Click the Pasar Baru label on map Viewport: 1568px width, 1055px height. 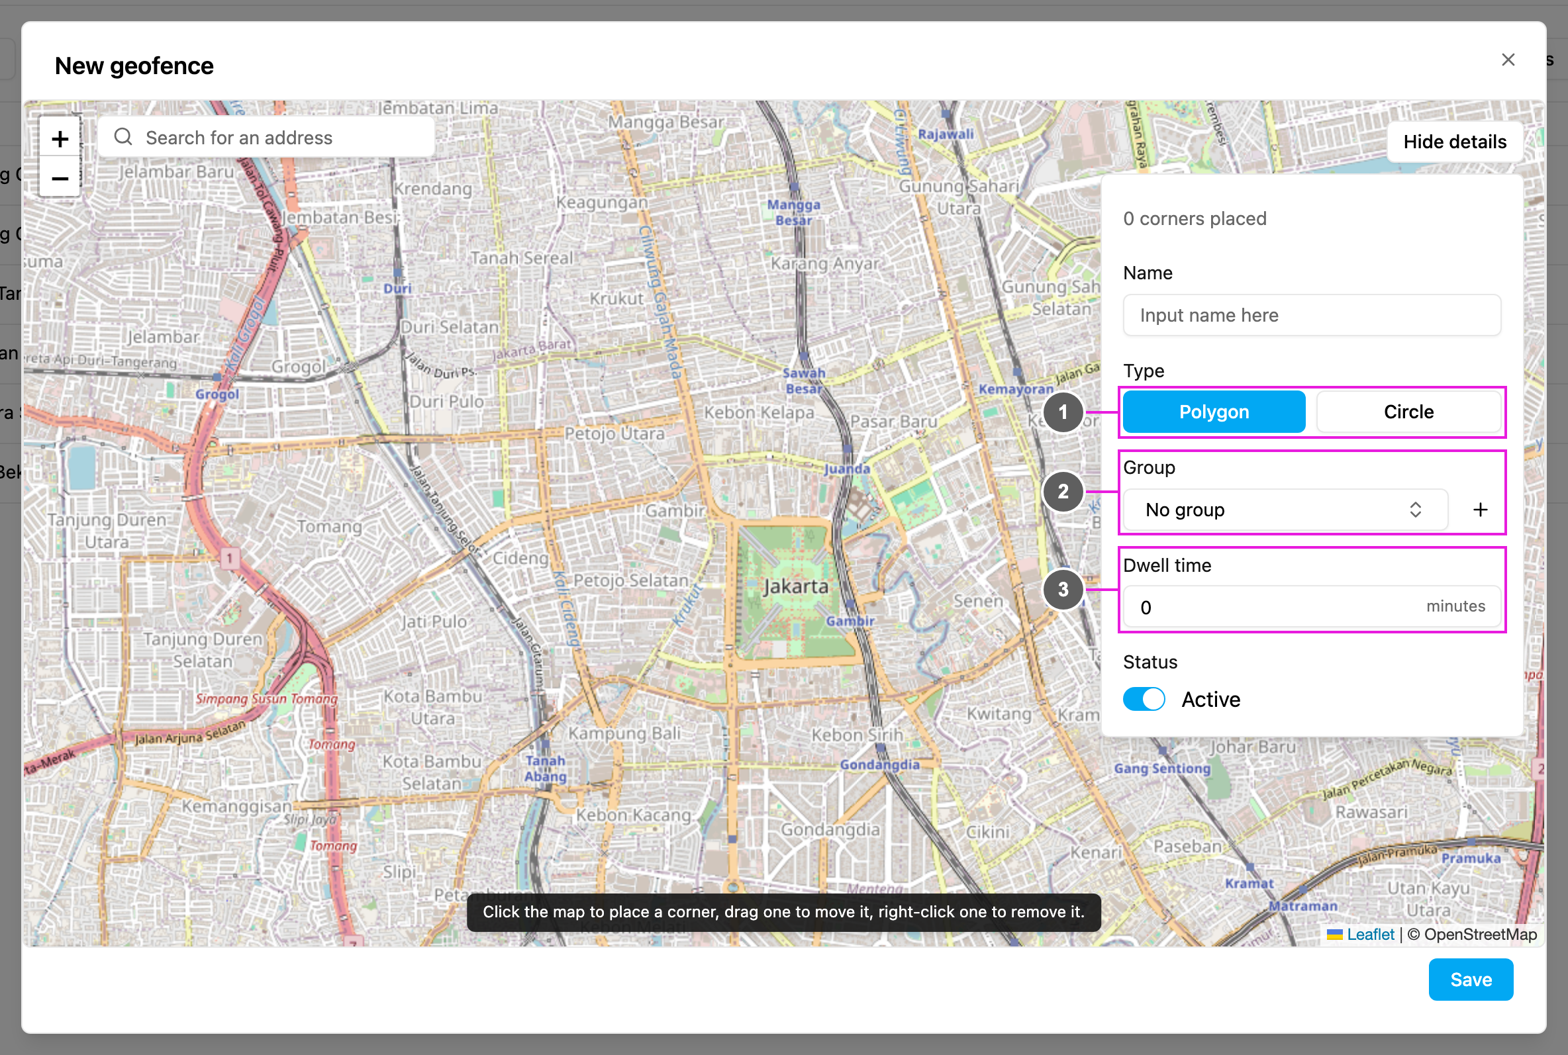893,422
